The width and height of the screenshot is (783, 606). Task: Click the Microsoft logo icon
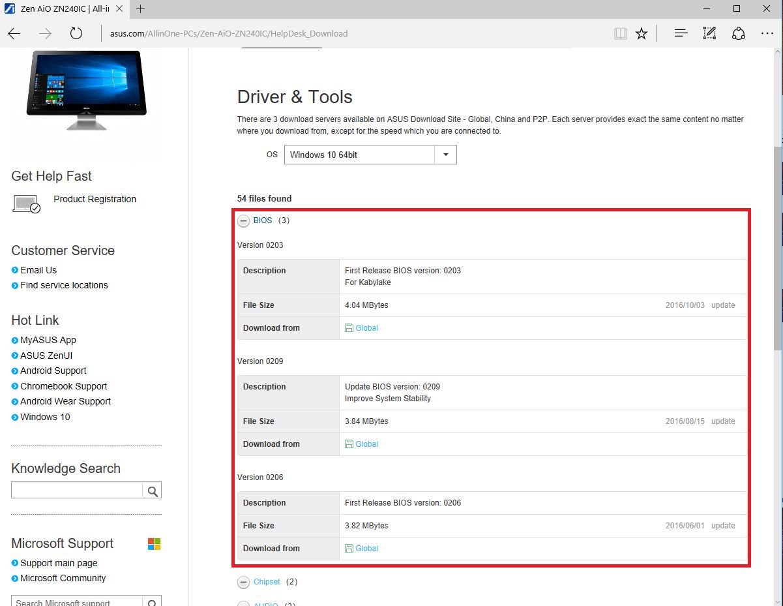point(155,544)
